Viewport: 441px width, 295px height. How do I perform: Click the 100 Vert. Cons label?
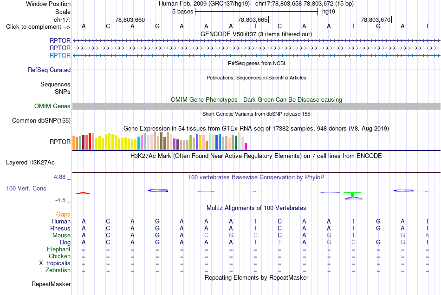click(26, 188)
